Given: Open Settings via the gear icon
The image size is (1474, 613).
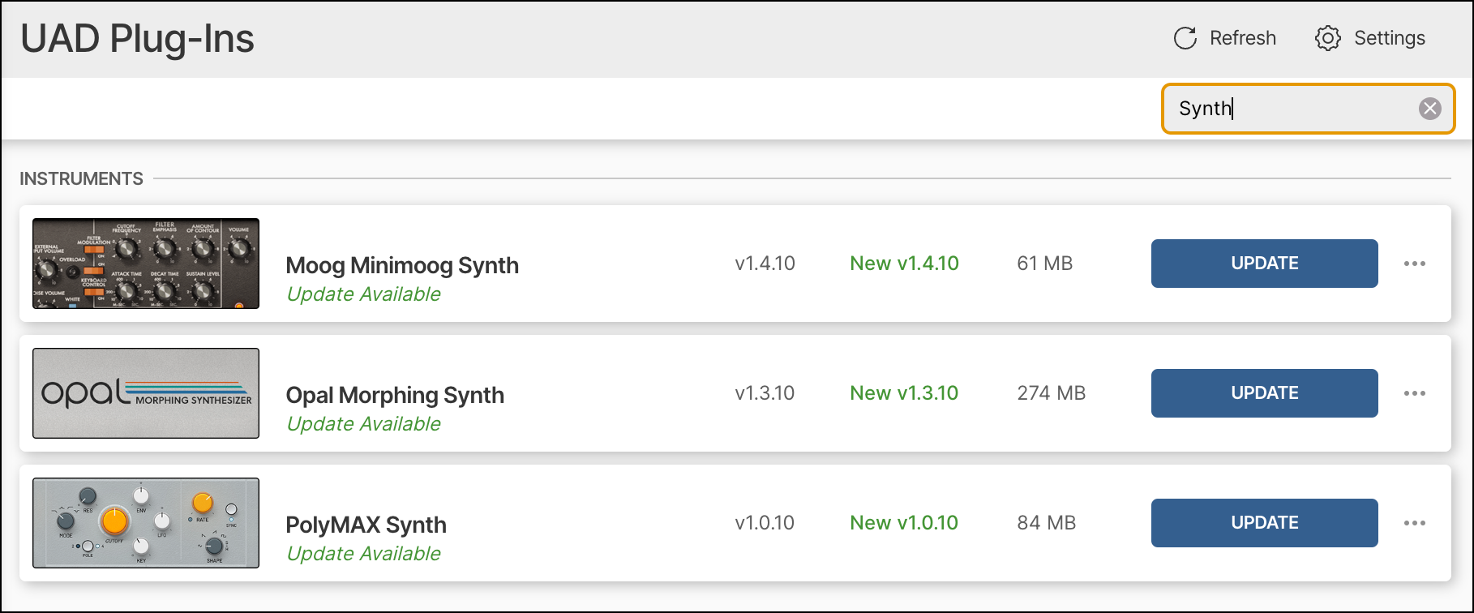Looking at the screenshot, I should (x=1327, y=38).
